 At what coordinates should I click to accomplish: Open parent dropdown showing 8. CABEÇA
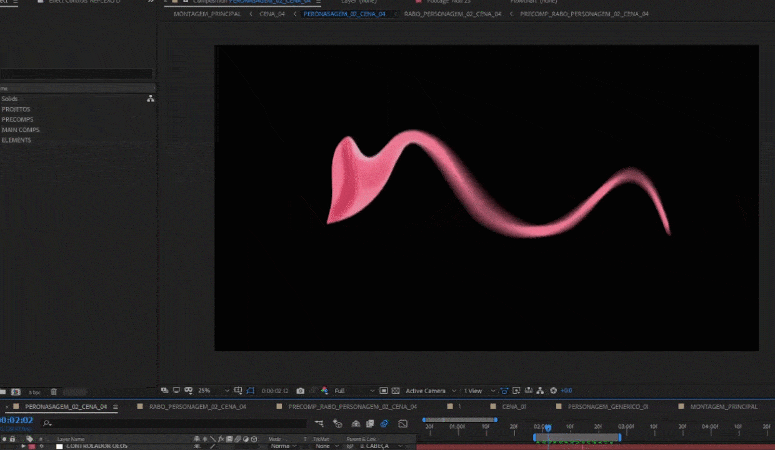[381, 446]
